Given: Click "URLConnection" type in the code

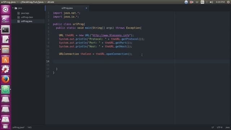Looking at the screenshot, I should [x=69, y=54].
